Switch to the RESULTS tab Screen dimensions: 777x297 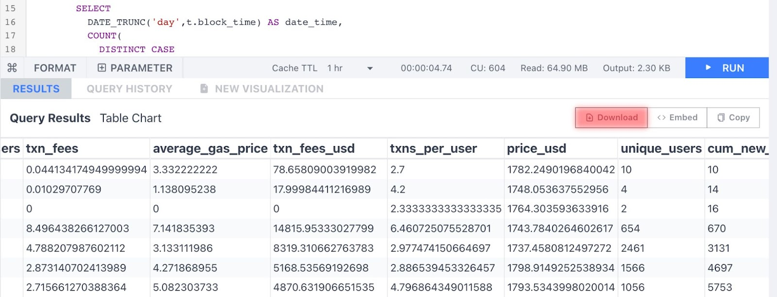36,89
